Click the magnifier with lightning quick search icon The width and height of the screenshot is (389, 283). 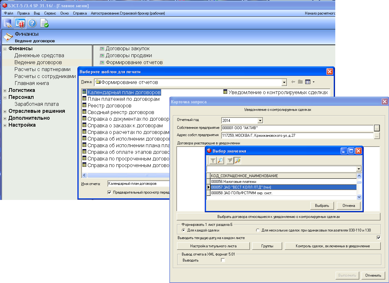point(237,161)
